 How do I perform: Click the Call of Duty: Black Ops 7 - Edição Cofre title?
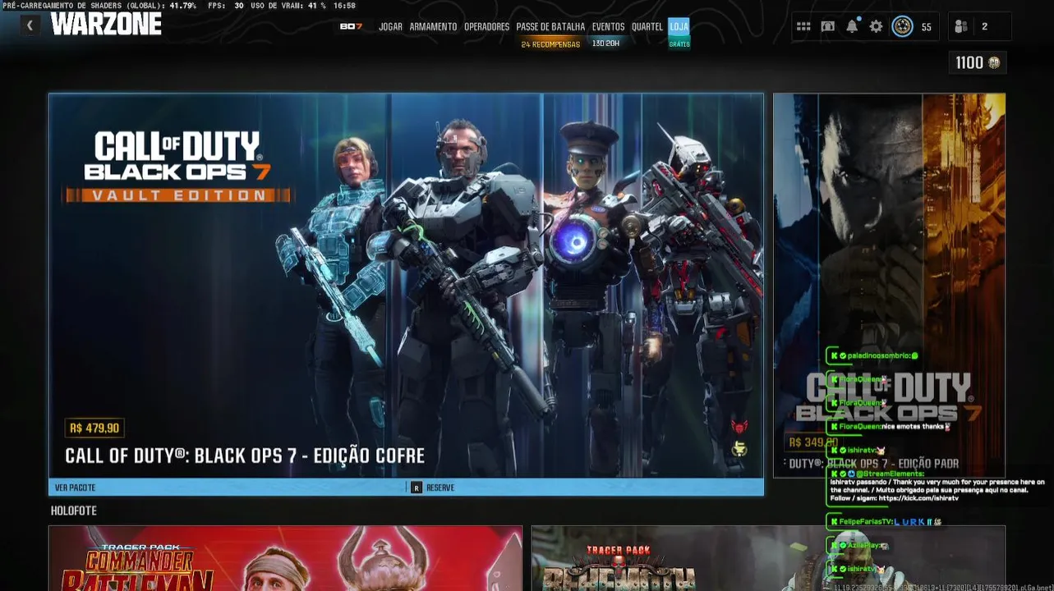point(245,456)
